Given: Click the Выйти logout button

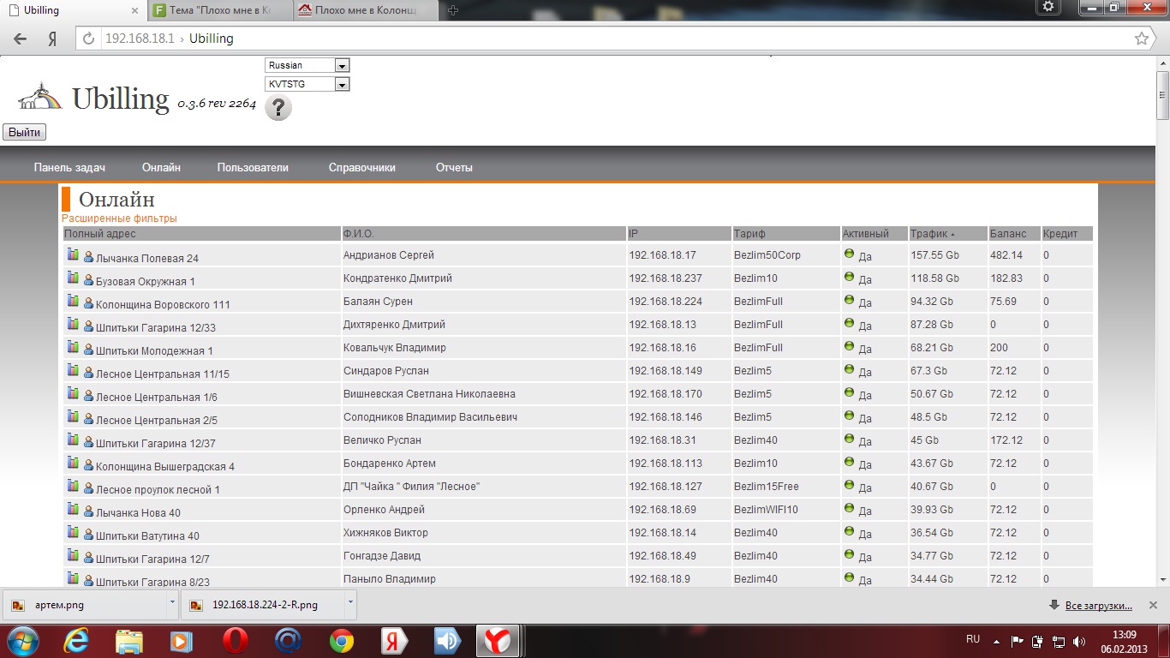Looking at the screenshot, I should coord(24,132).
